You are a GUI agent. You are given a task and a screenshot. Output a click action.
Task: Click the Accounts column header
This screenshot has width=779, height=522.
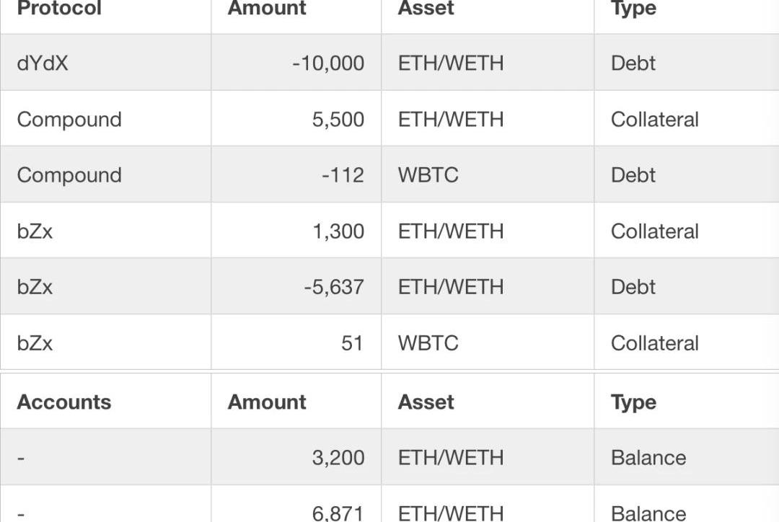tap(64, 402)
